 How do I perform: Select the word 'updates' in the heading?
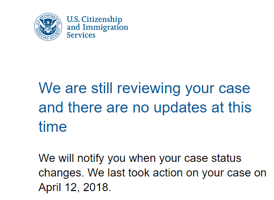[180, 108]
